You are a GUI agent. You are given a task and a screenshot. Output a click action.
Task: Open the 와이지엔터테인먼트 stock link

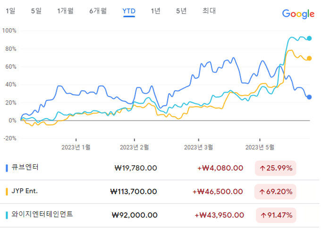(x=42, y=214)
